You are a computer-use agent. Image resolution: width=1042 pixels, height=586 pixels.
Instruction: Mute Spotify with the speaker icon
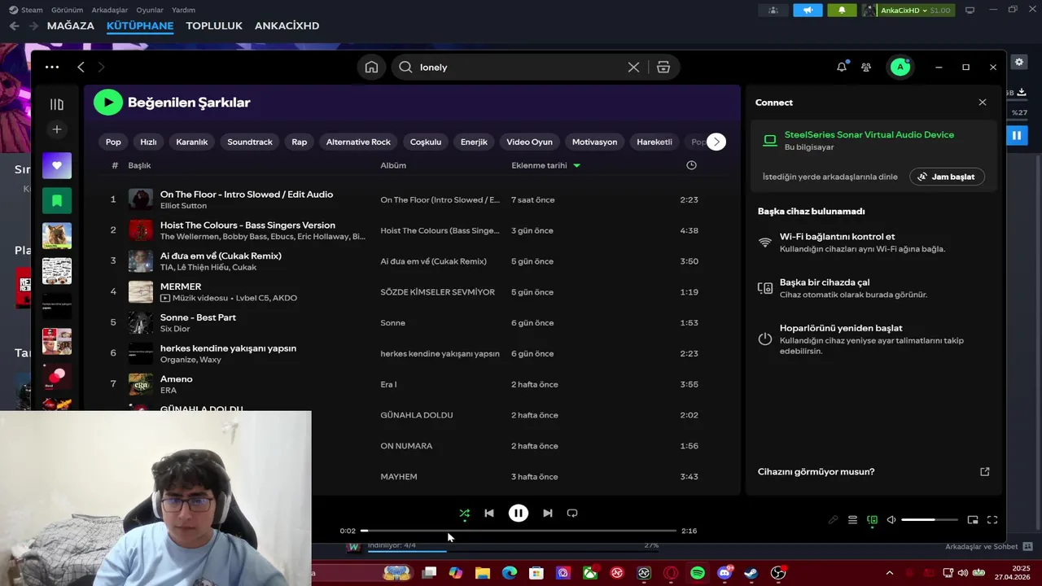[891, 520]
